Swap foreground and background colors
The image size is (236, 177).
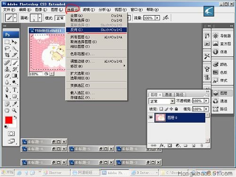[15, 117]
